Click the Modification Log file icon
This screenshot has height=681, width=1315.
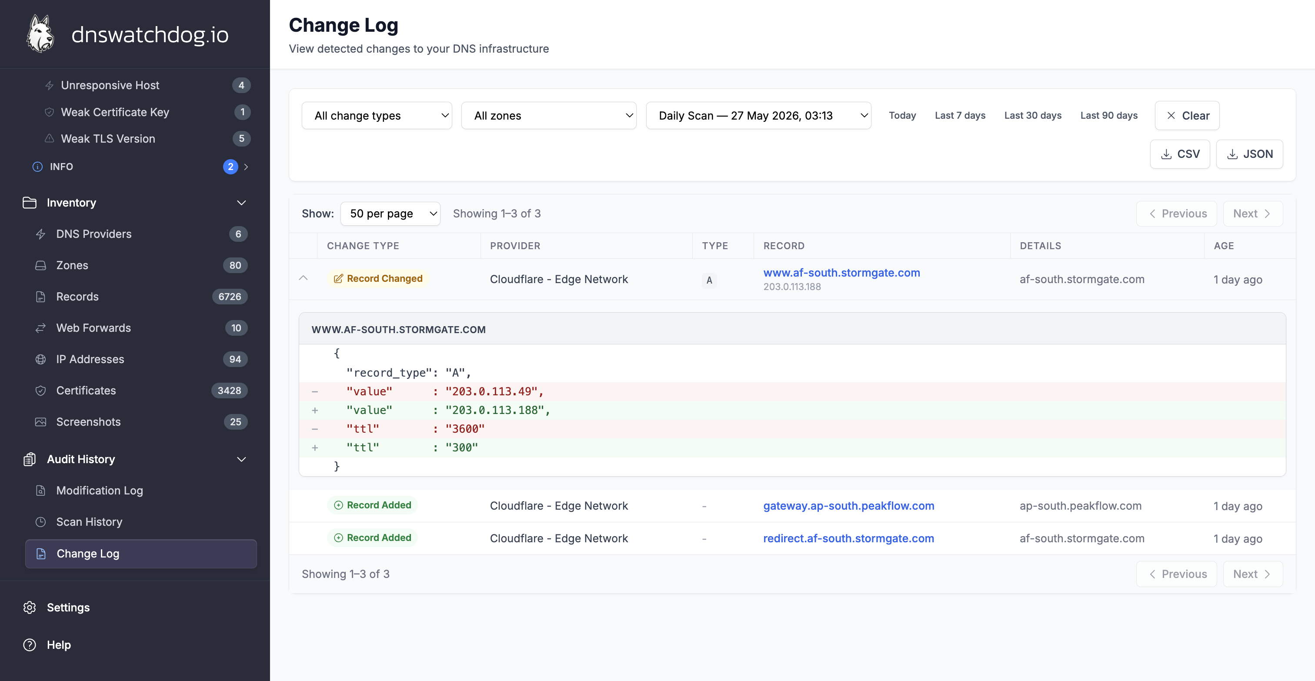40,491
